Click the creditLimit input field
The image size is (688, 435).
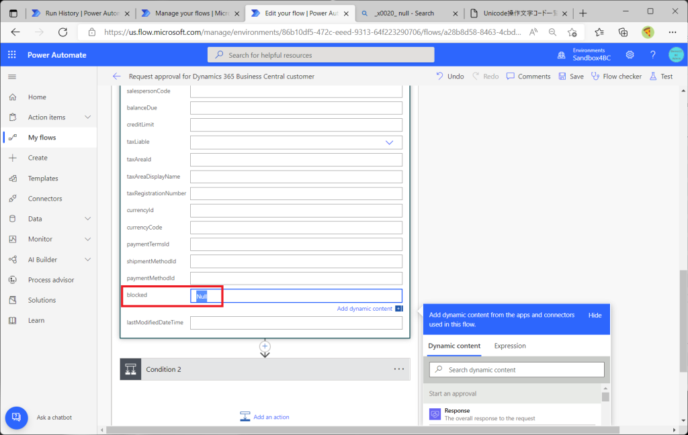296,125
